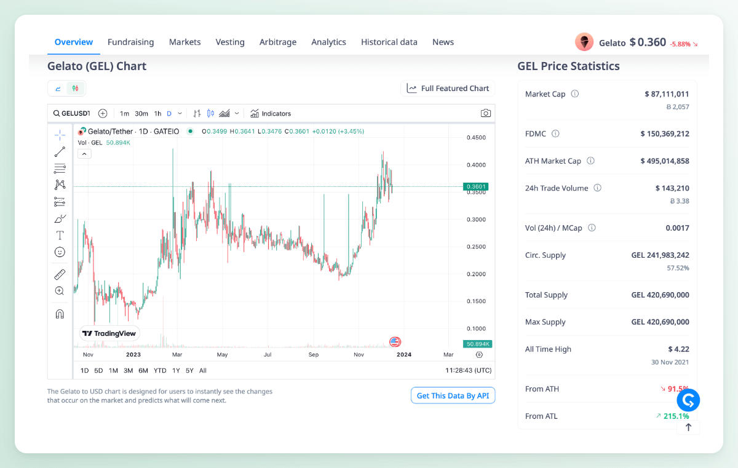
Task: Open the chart style dropdown arrow
Action: (x=237, y=114)
